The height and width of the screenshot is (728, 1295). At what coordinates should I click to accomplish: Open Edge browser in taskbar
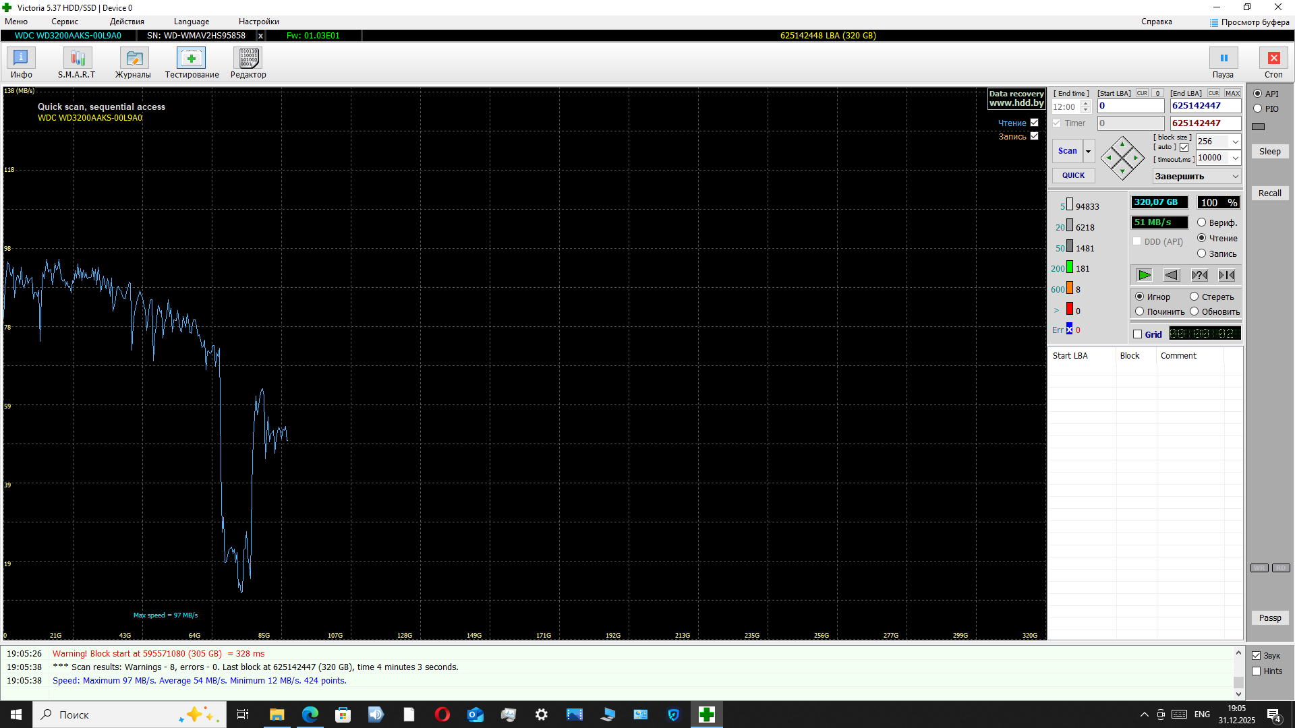(x=310, y=715)
